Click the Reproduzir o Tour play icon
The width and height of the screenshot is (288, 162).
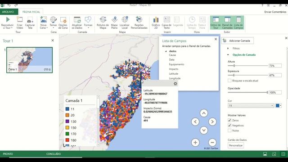pos(8,19)
